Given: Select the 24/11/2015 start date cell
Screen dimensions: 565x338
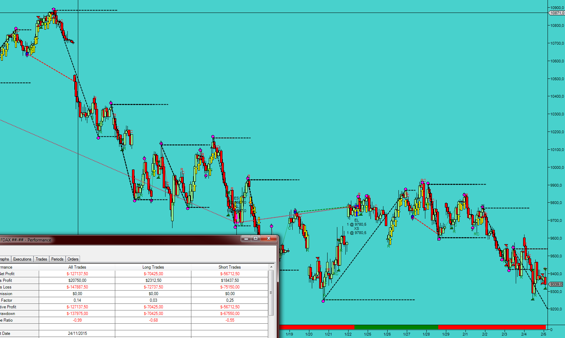Looking at the screenshot, I should coord(77,333).
